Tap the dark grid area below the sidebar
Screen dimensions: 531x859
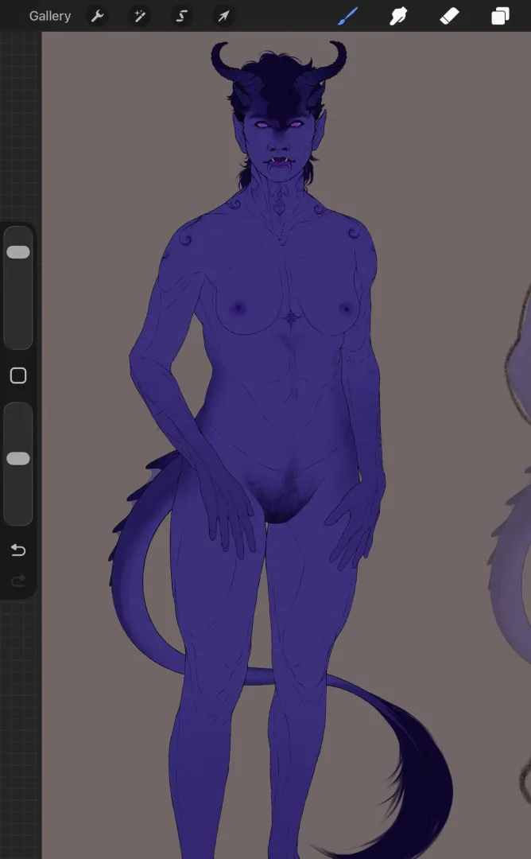click(20, 716)
